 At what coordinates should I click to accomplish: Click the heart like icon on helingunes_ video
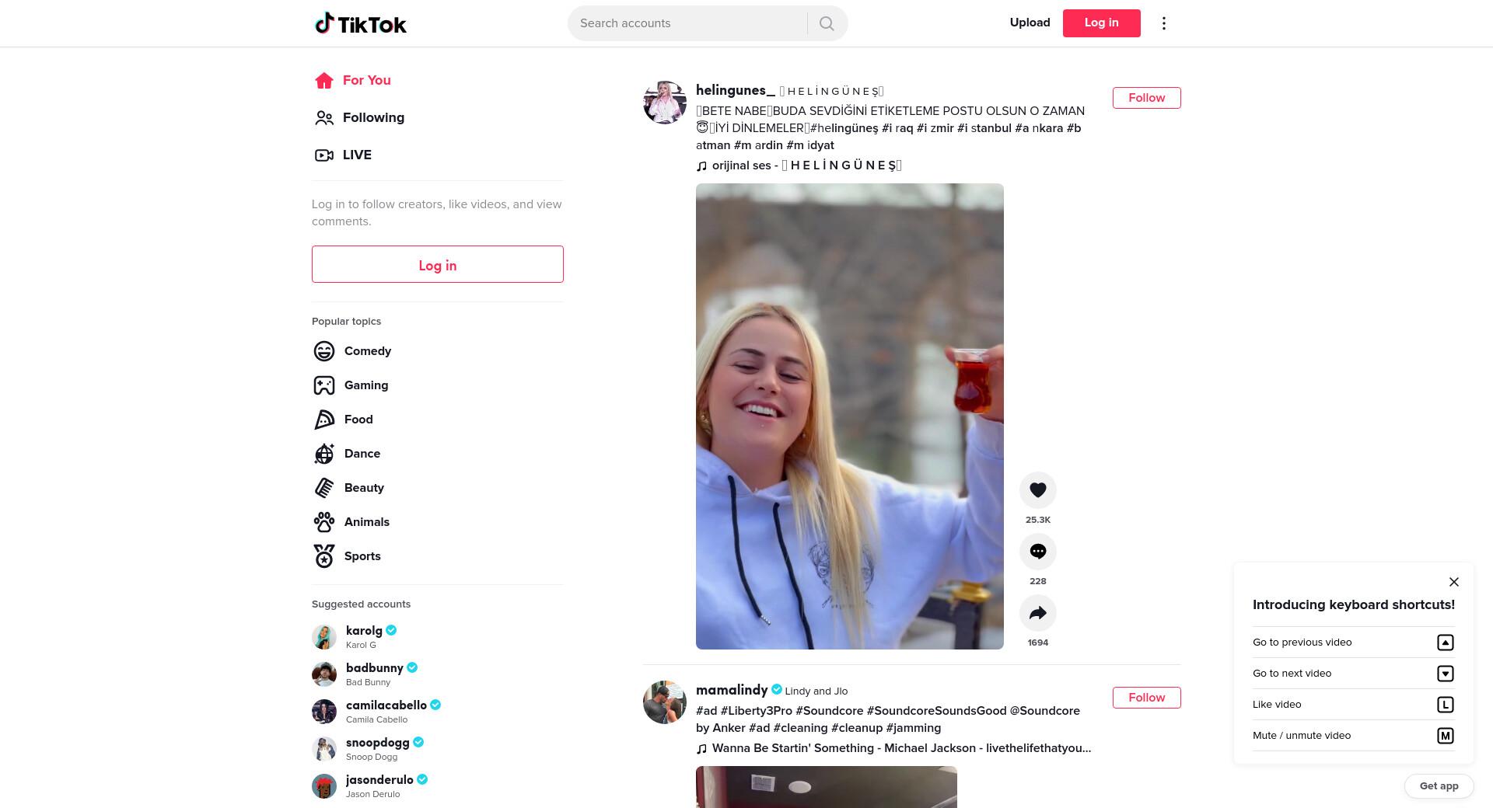point(1037,490)
